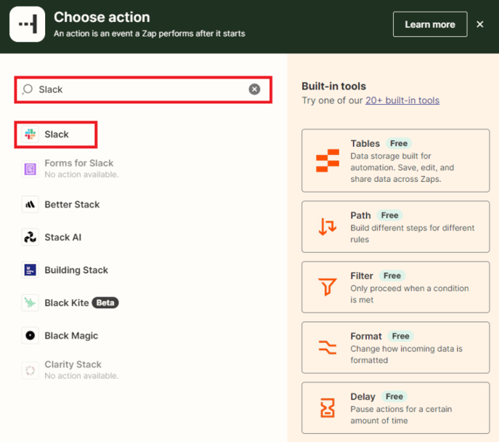
Task: Clear the search text with the X icon
Action: pos(254,89)
